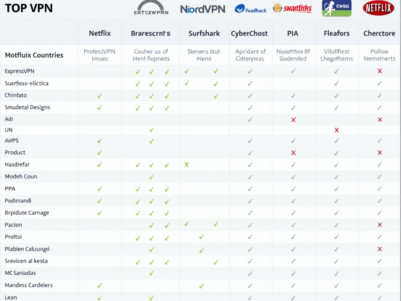Click green check in Modeh Coun row
The width and height of the screenshot is (401, 301).
tap(152, 177)
